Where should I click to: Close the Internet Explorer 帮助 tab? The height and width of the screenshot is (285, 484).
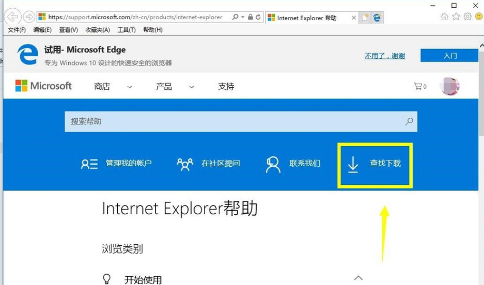(354, 18)
